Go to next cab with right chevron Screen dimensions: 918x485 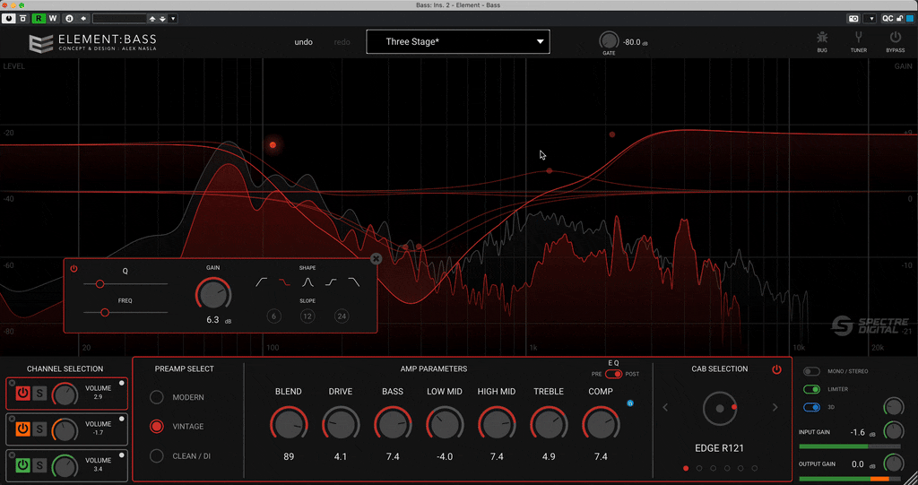tap(775, 407)
